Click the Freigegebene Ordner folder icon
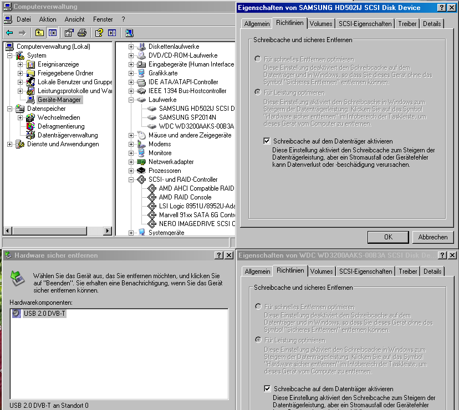 (30, 73)
